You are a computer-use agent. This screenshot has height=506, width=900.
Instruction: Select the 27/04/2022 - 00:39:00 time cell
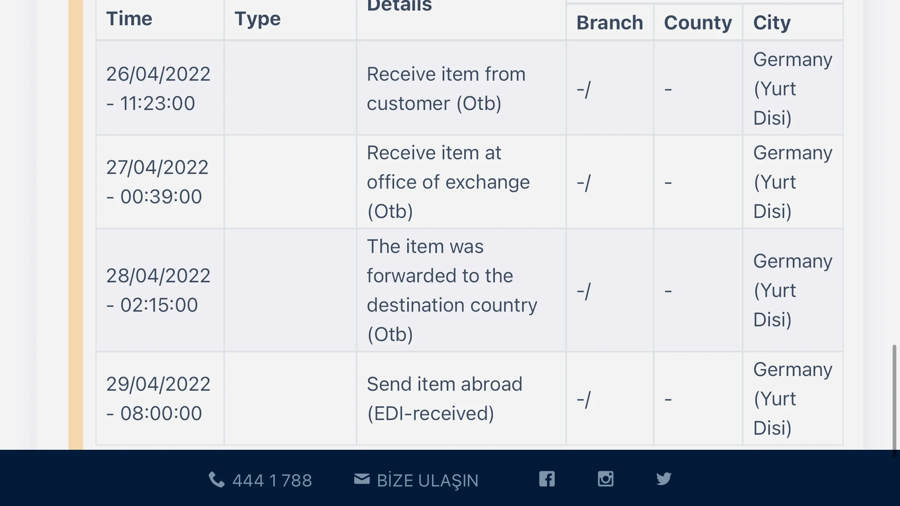coord(157,182)
